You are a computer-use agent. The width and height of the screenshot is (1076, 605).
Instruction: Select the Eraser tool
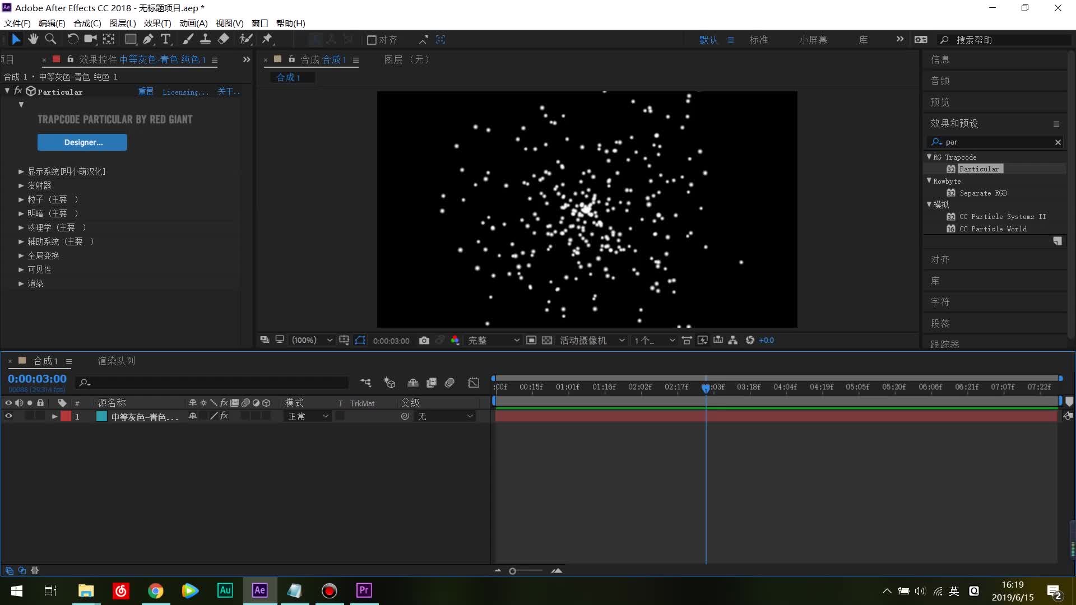click(x=223, y=39)
